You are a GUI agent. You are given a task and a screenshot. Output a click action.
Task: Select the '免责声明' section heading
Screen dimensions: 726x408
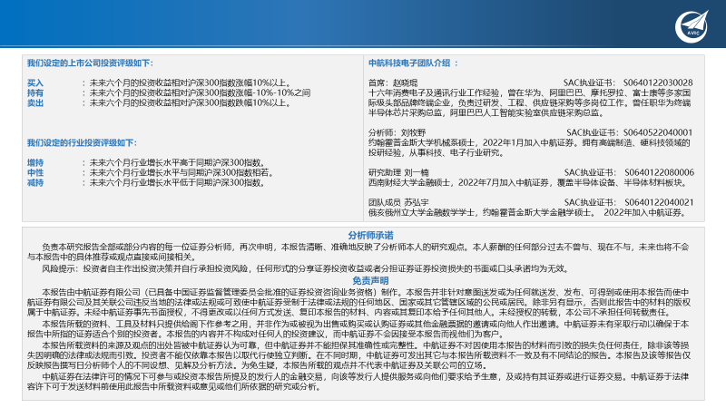pos(370,280)
